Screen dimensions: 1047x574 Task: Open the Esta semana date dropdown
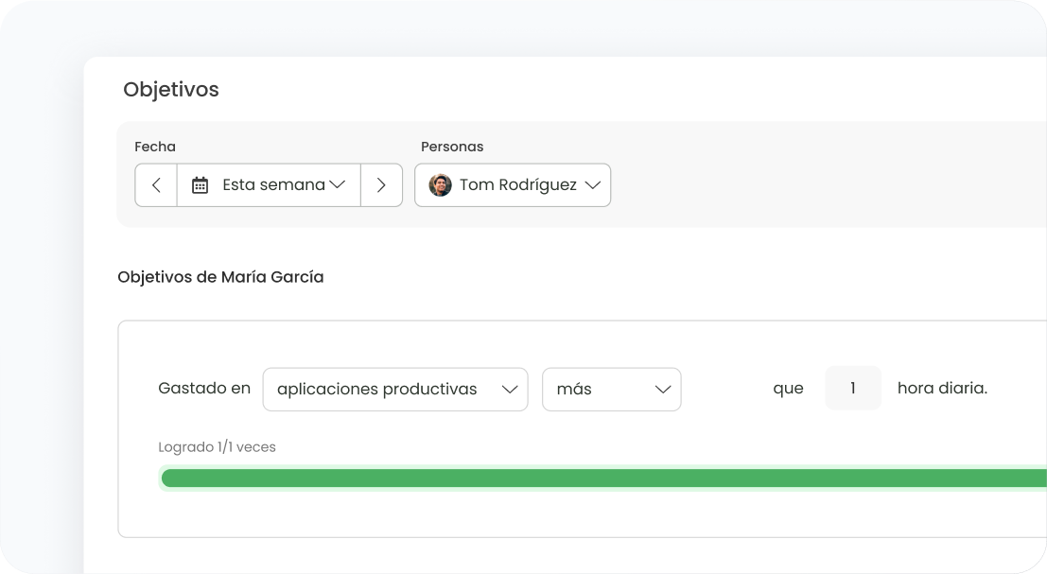[269, 185]
